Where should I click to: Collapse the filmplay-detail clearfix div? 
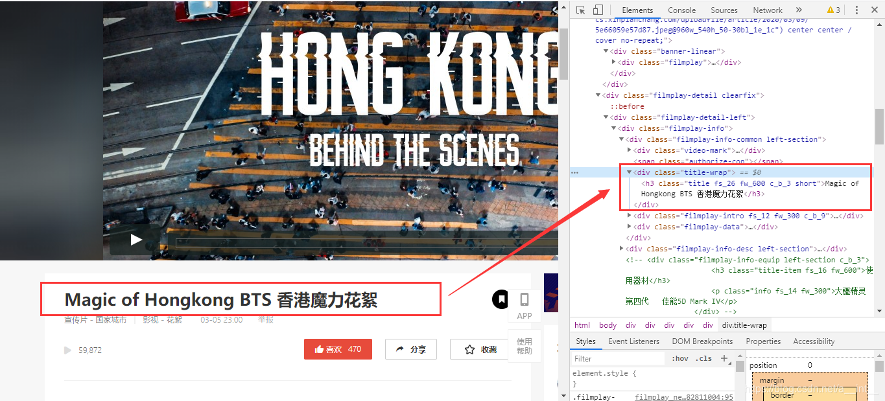(x=598, y=95)
